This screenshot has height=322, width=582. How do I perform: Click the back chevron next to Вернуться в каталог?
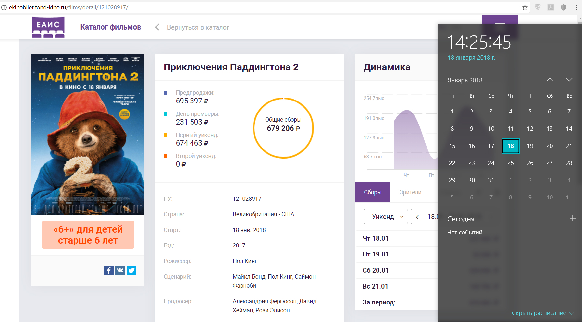(157, 27)
